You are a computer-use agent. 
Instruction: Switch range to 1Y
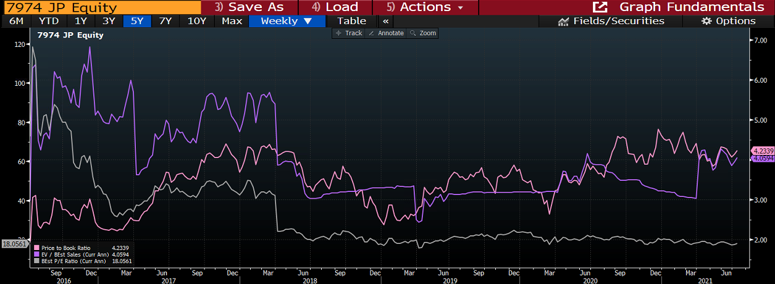[81, 21]
